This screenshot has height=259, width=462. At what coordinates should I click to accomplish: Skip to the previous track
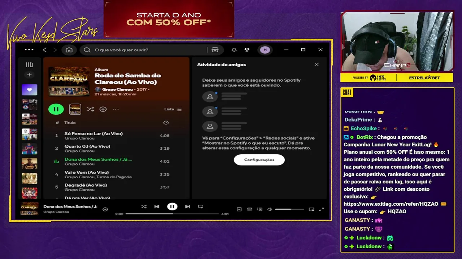point(157,206)
